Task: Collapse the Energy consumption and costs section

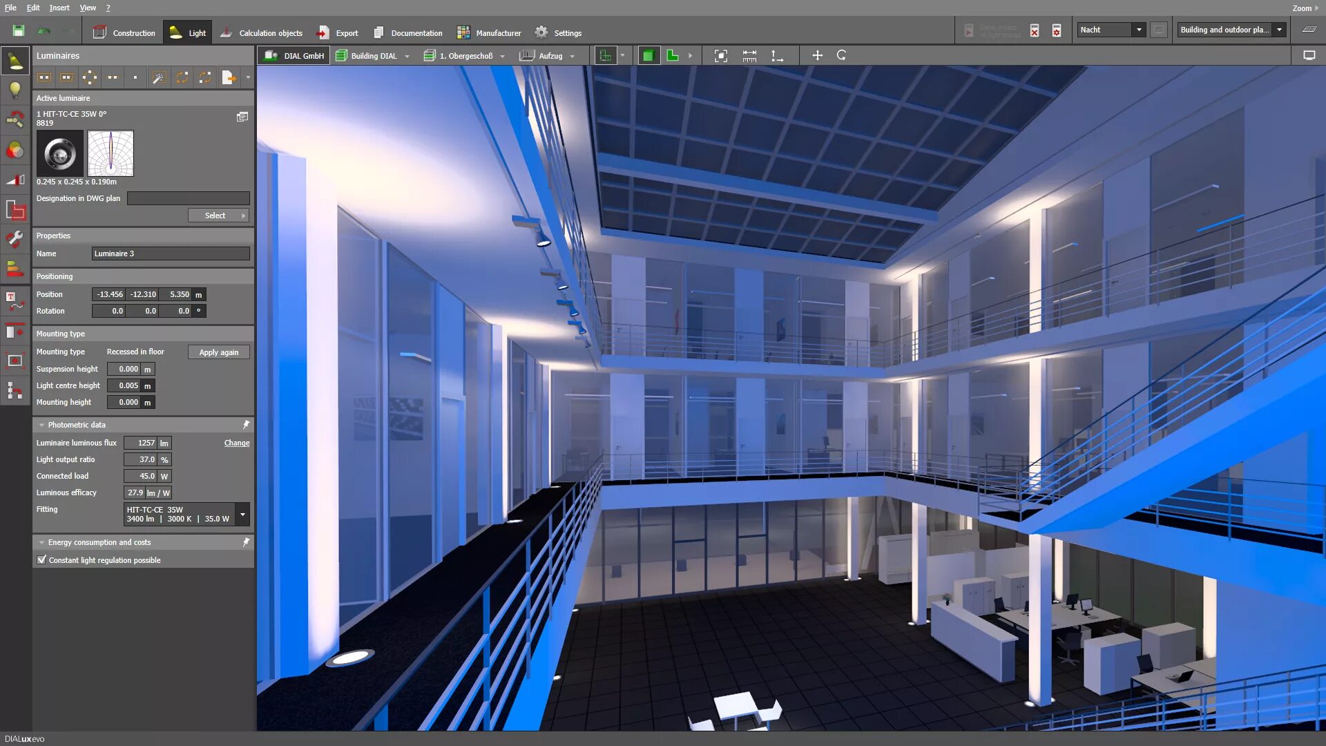Action: tap(41, 542)
